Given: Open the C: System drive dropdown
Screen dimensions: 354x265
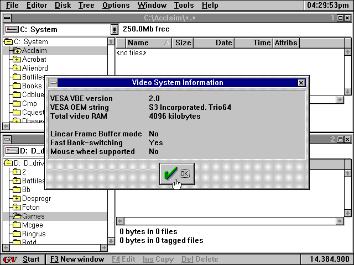Looking at the screenshot, I should (114, 29).
